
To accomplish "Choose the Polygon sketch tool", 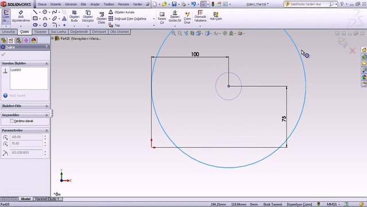I will [45, 25].
